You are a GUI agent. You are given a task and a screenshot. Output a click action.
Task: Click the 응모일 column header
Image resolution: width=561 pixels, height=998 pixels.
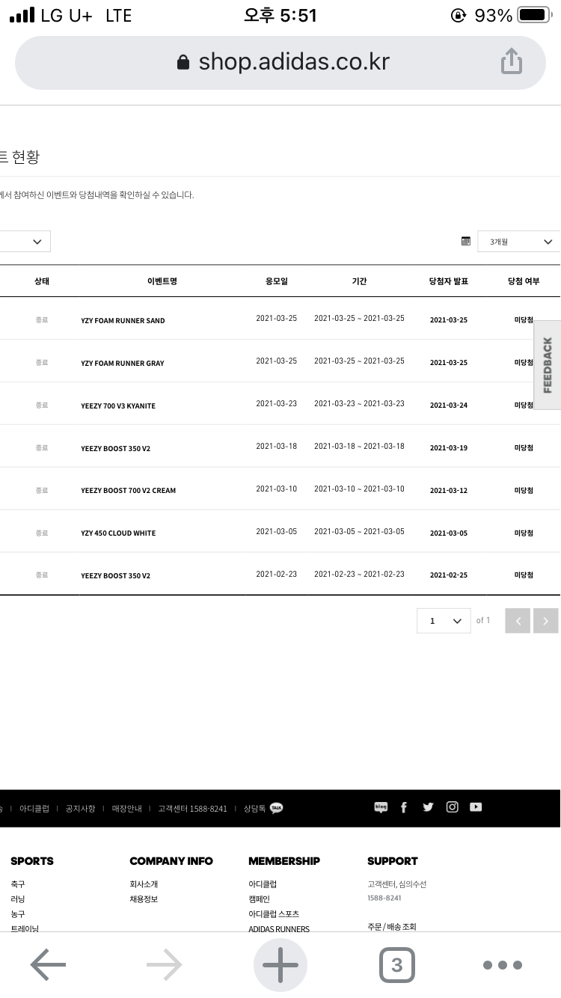(276, 281)
